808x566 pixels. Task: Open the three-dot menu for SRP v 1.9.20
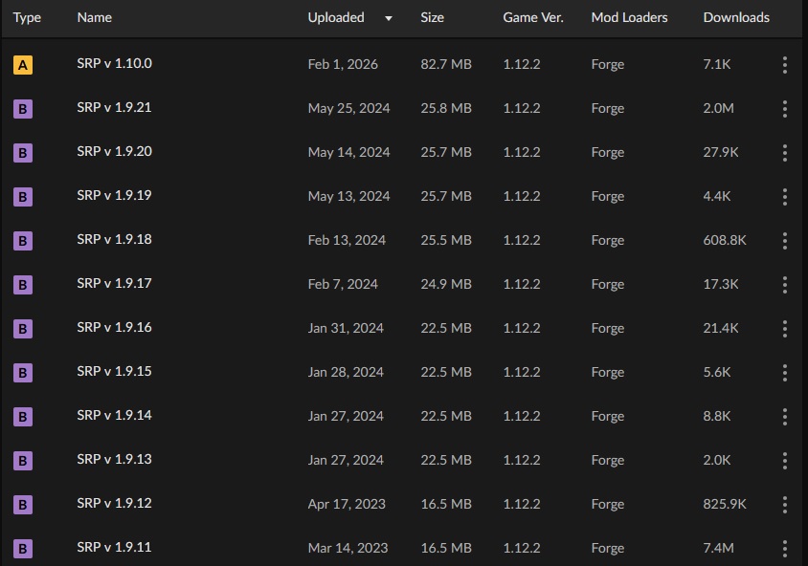click(784, 153)
